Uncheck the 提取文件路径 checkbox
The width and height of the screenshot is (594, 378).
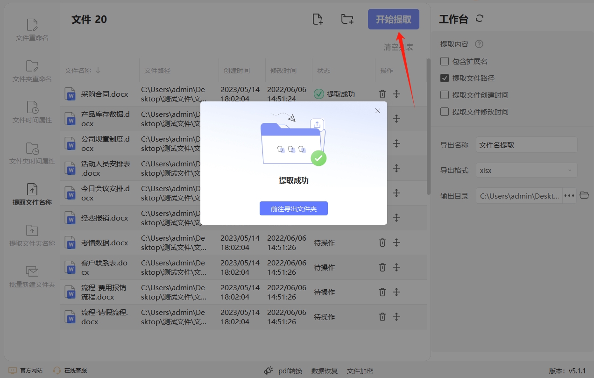click(x=445, y=78)
